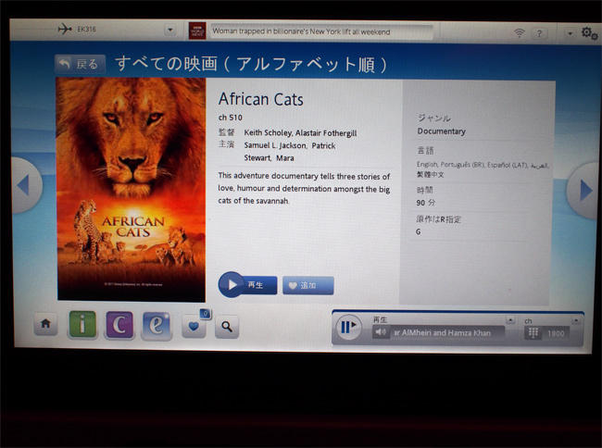Expand the dropdown next to settings gear
This screenshot has height=448, width=602.
tap(571, 33)
